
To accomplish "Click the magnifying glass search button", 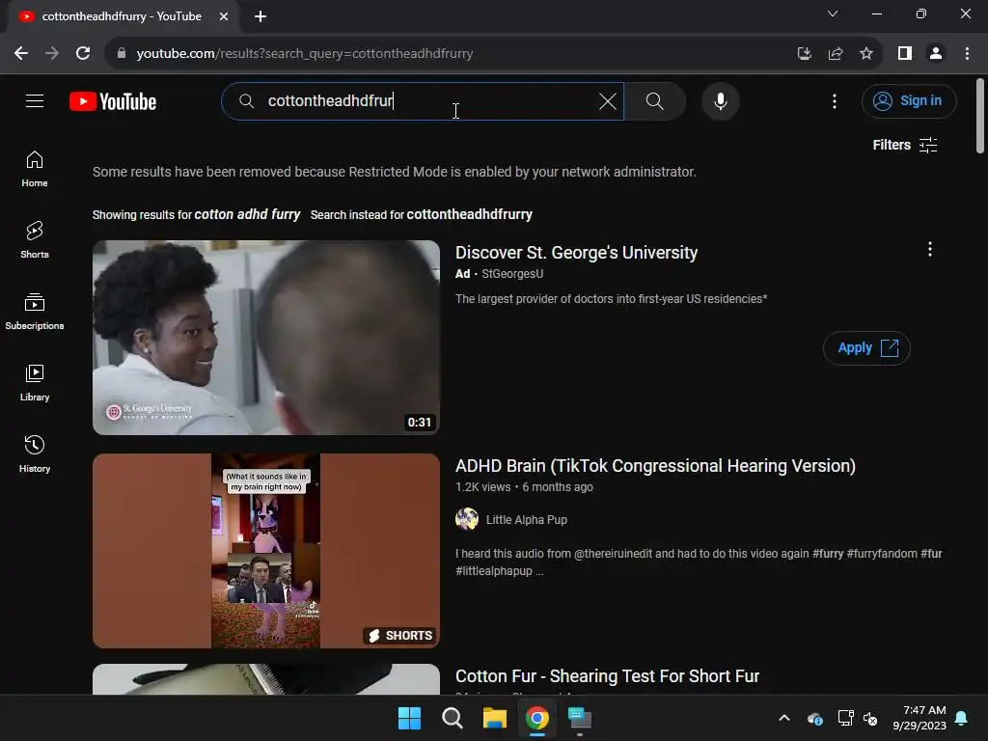I will click(655, 100).
